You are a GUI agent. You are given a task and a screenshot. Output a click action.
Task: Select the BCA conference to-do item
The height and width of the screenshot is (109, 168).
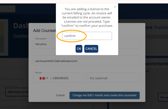tap(13, 79)
